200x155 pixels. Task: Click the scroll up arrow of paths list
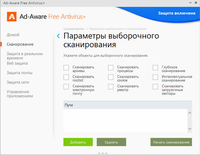[x=190, y=113]
